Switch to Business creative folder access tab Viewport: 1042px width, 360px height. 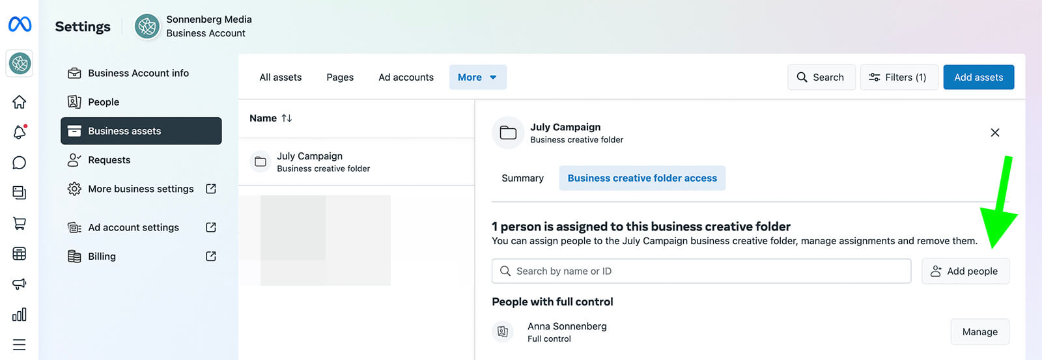(x=642, y=178)
